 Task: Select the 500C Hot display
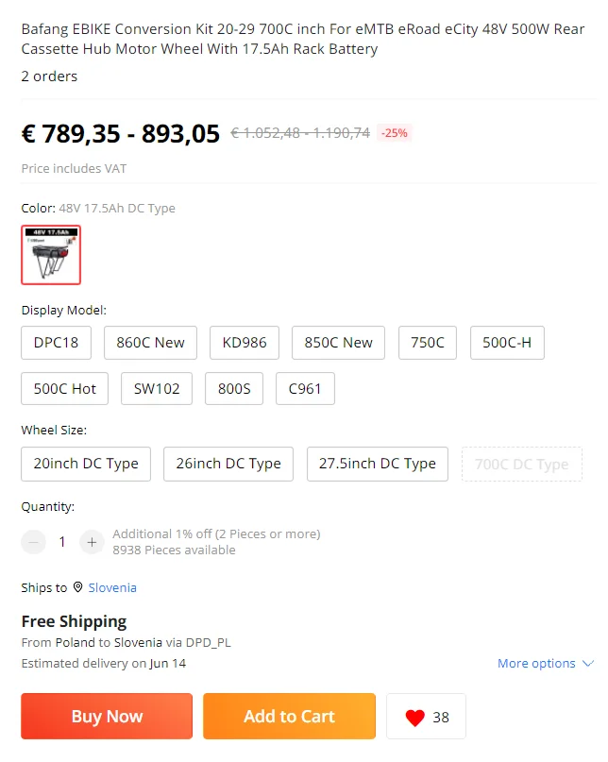(x=64, y=389)
